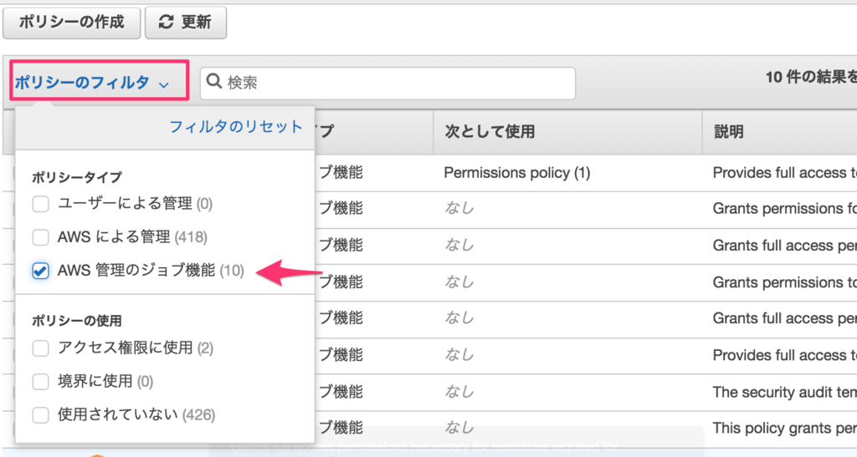Viewport: 857px width, 457px height.
Task: Click the ポリシーの作成 button
Action: (x=72, y=23)
